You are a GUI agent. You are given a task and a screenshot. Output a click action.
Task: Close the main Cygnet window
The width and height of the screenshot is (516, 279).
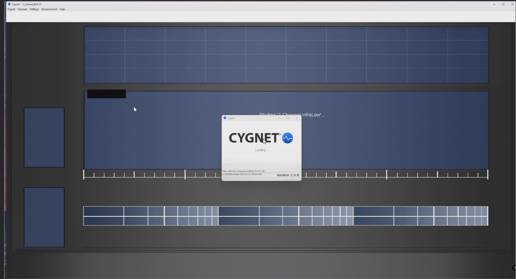coord(513,4)
